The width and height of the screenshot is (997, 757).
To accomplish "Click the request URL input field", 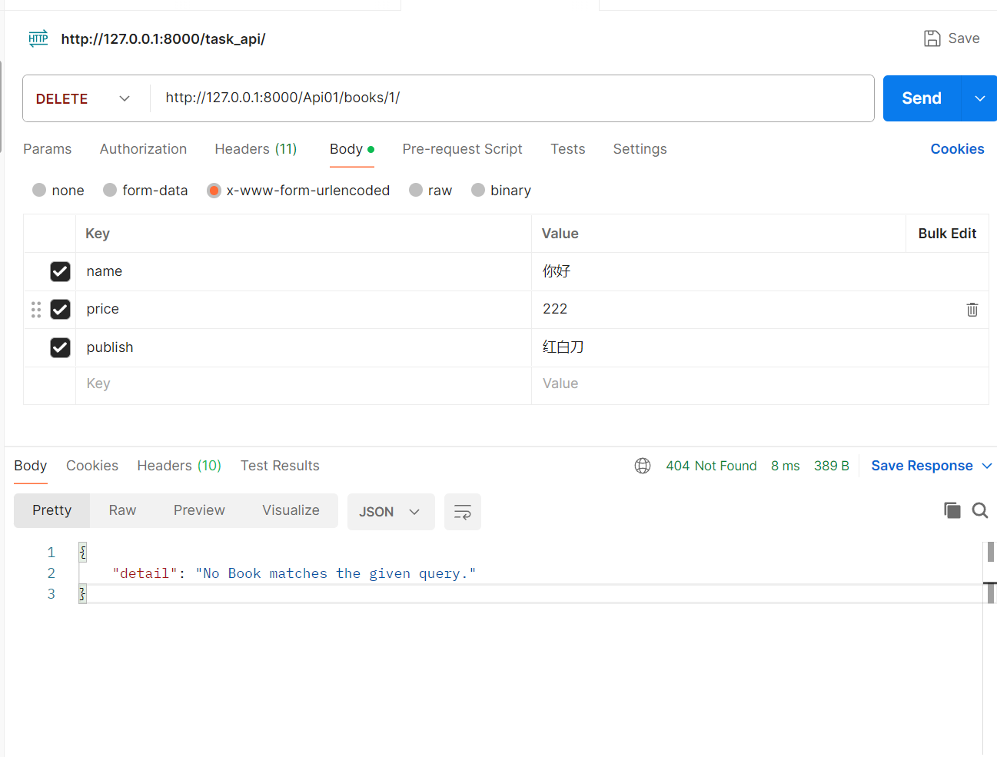I will (512, 98).
